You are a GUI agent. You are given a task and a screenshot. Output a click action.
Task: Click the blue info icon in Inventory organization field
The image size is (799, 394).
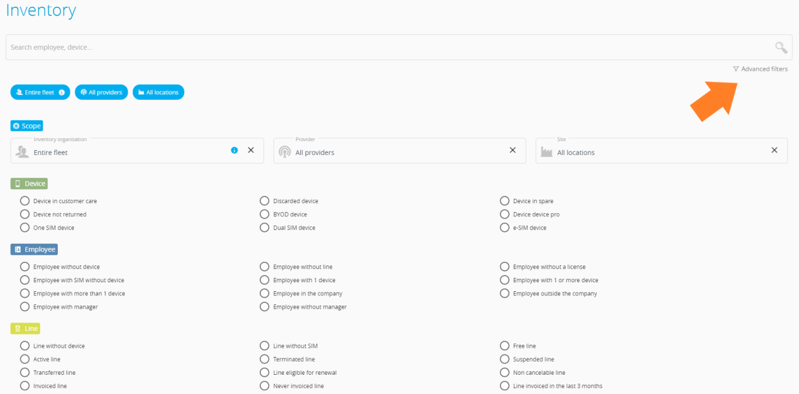tap(235, 150)
